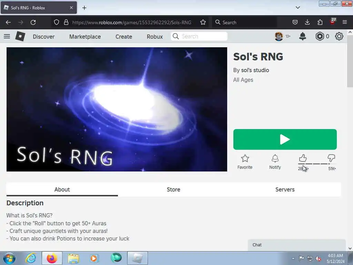Click the Sol's RNG game thumbnail
Screen dimensions: 353x265
(x=117, y=109)
